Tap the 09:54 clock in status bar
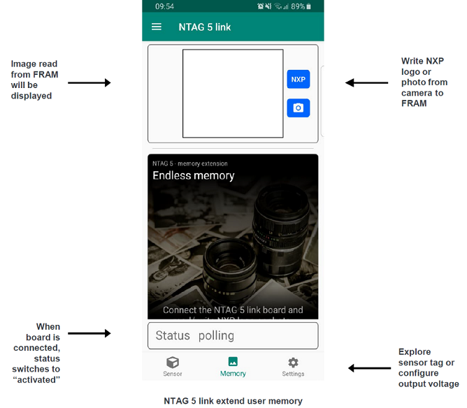 click(165, 6)
